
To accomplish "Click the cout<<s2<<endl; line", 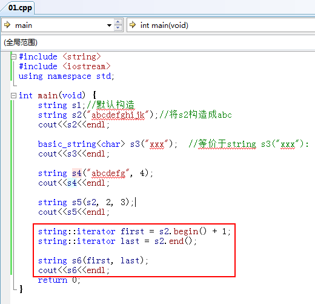I will click(x=74, y=125).
